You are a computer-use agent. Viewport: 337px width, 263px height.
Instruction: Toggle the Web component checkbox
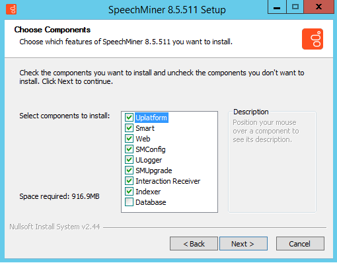point(129,139)
